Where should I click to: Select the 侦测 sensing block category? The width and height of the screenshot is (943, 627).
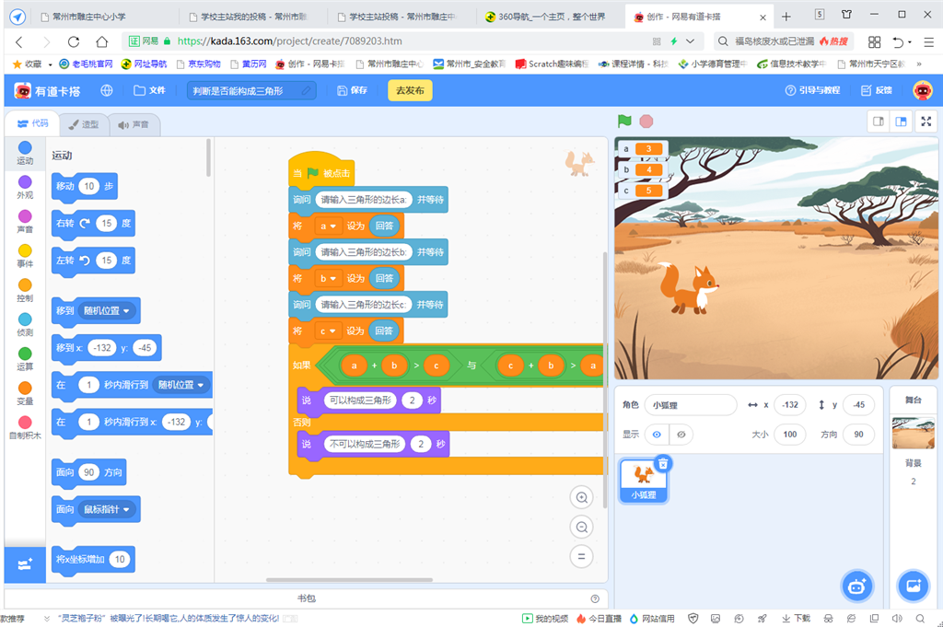(25, 324)
